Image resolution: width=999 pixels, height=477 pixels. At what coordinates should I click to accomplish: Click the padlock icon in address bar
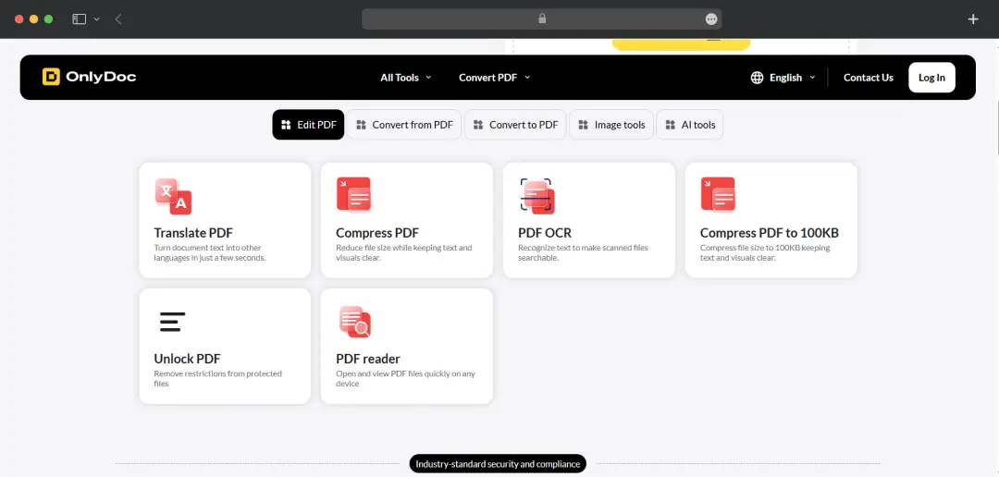[542, 19]
